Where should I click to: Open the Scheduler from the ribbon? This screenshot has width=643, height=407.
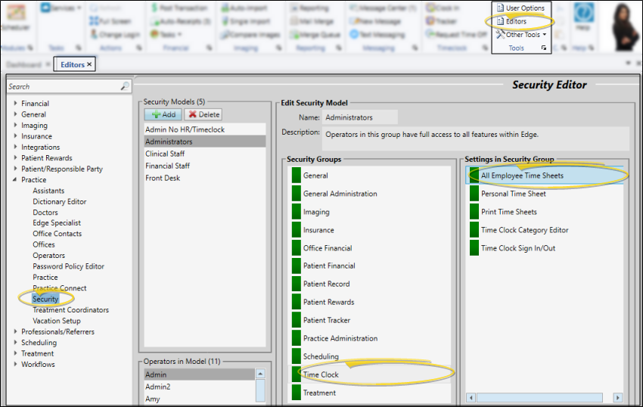pyautogui.click(x=15, y=15)
